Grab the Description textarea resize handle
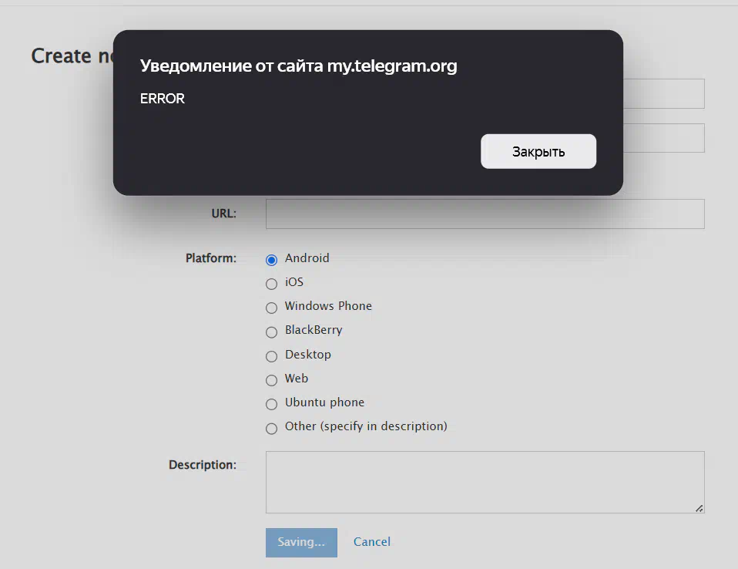 [699, 508]
